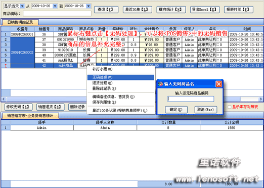Screen dimensions: 264x188
Task: Click horizontal scrollbar left arrow
Action: pos(4,99)
